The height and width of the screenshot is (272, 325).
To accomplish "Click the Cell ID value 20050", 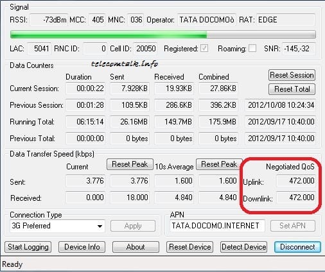I will [145, 49].
